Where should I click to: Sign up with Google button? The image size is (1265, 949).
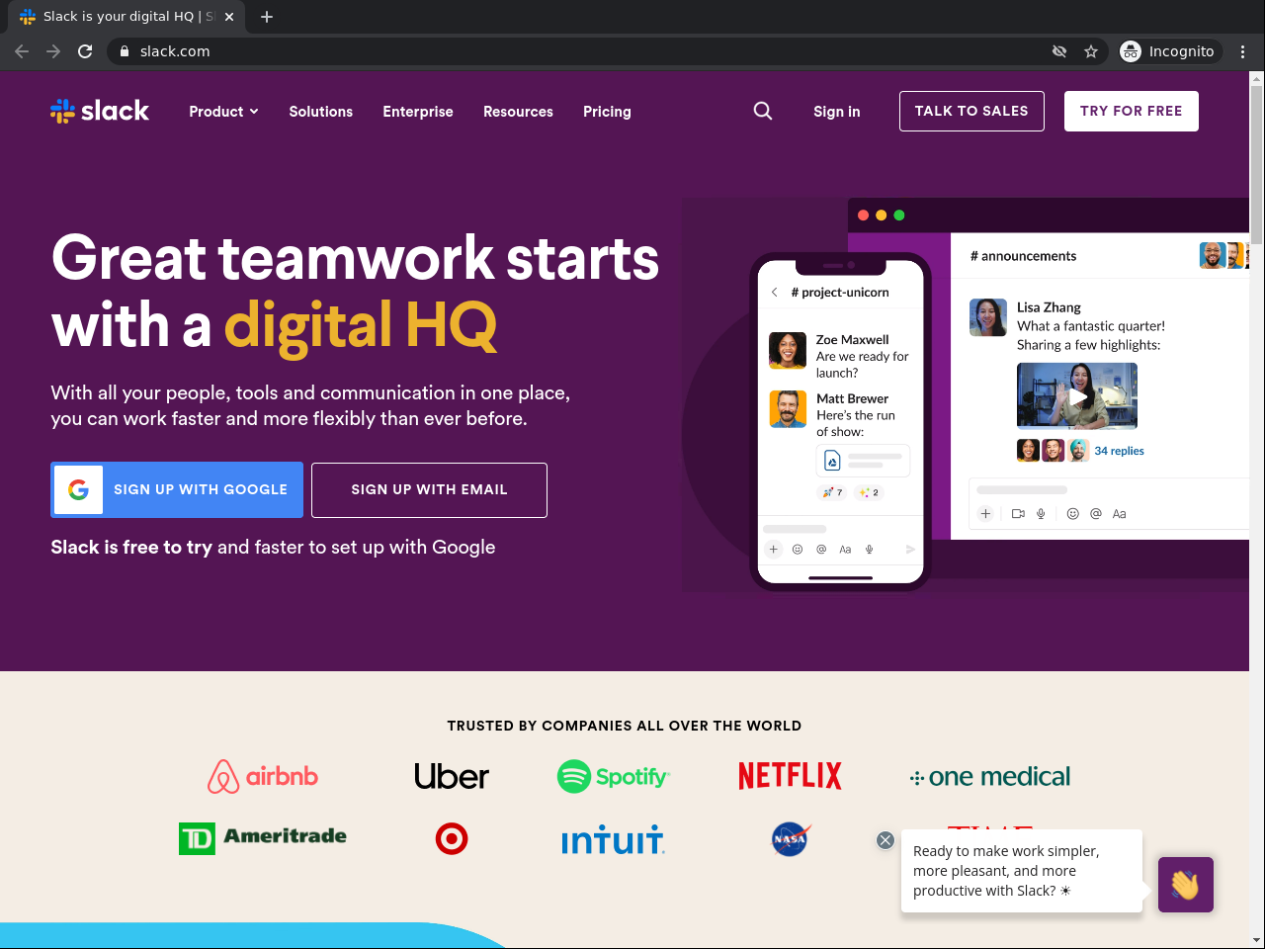[177, 489]
